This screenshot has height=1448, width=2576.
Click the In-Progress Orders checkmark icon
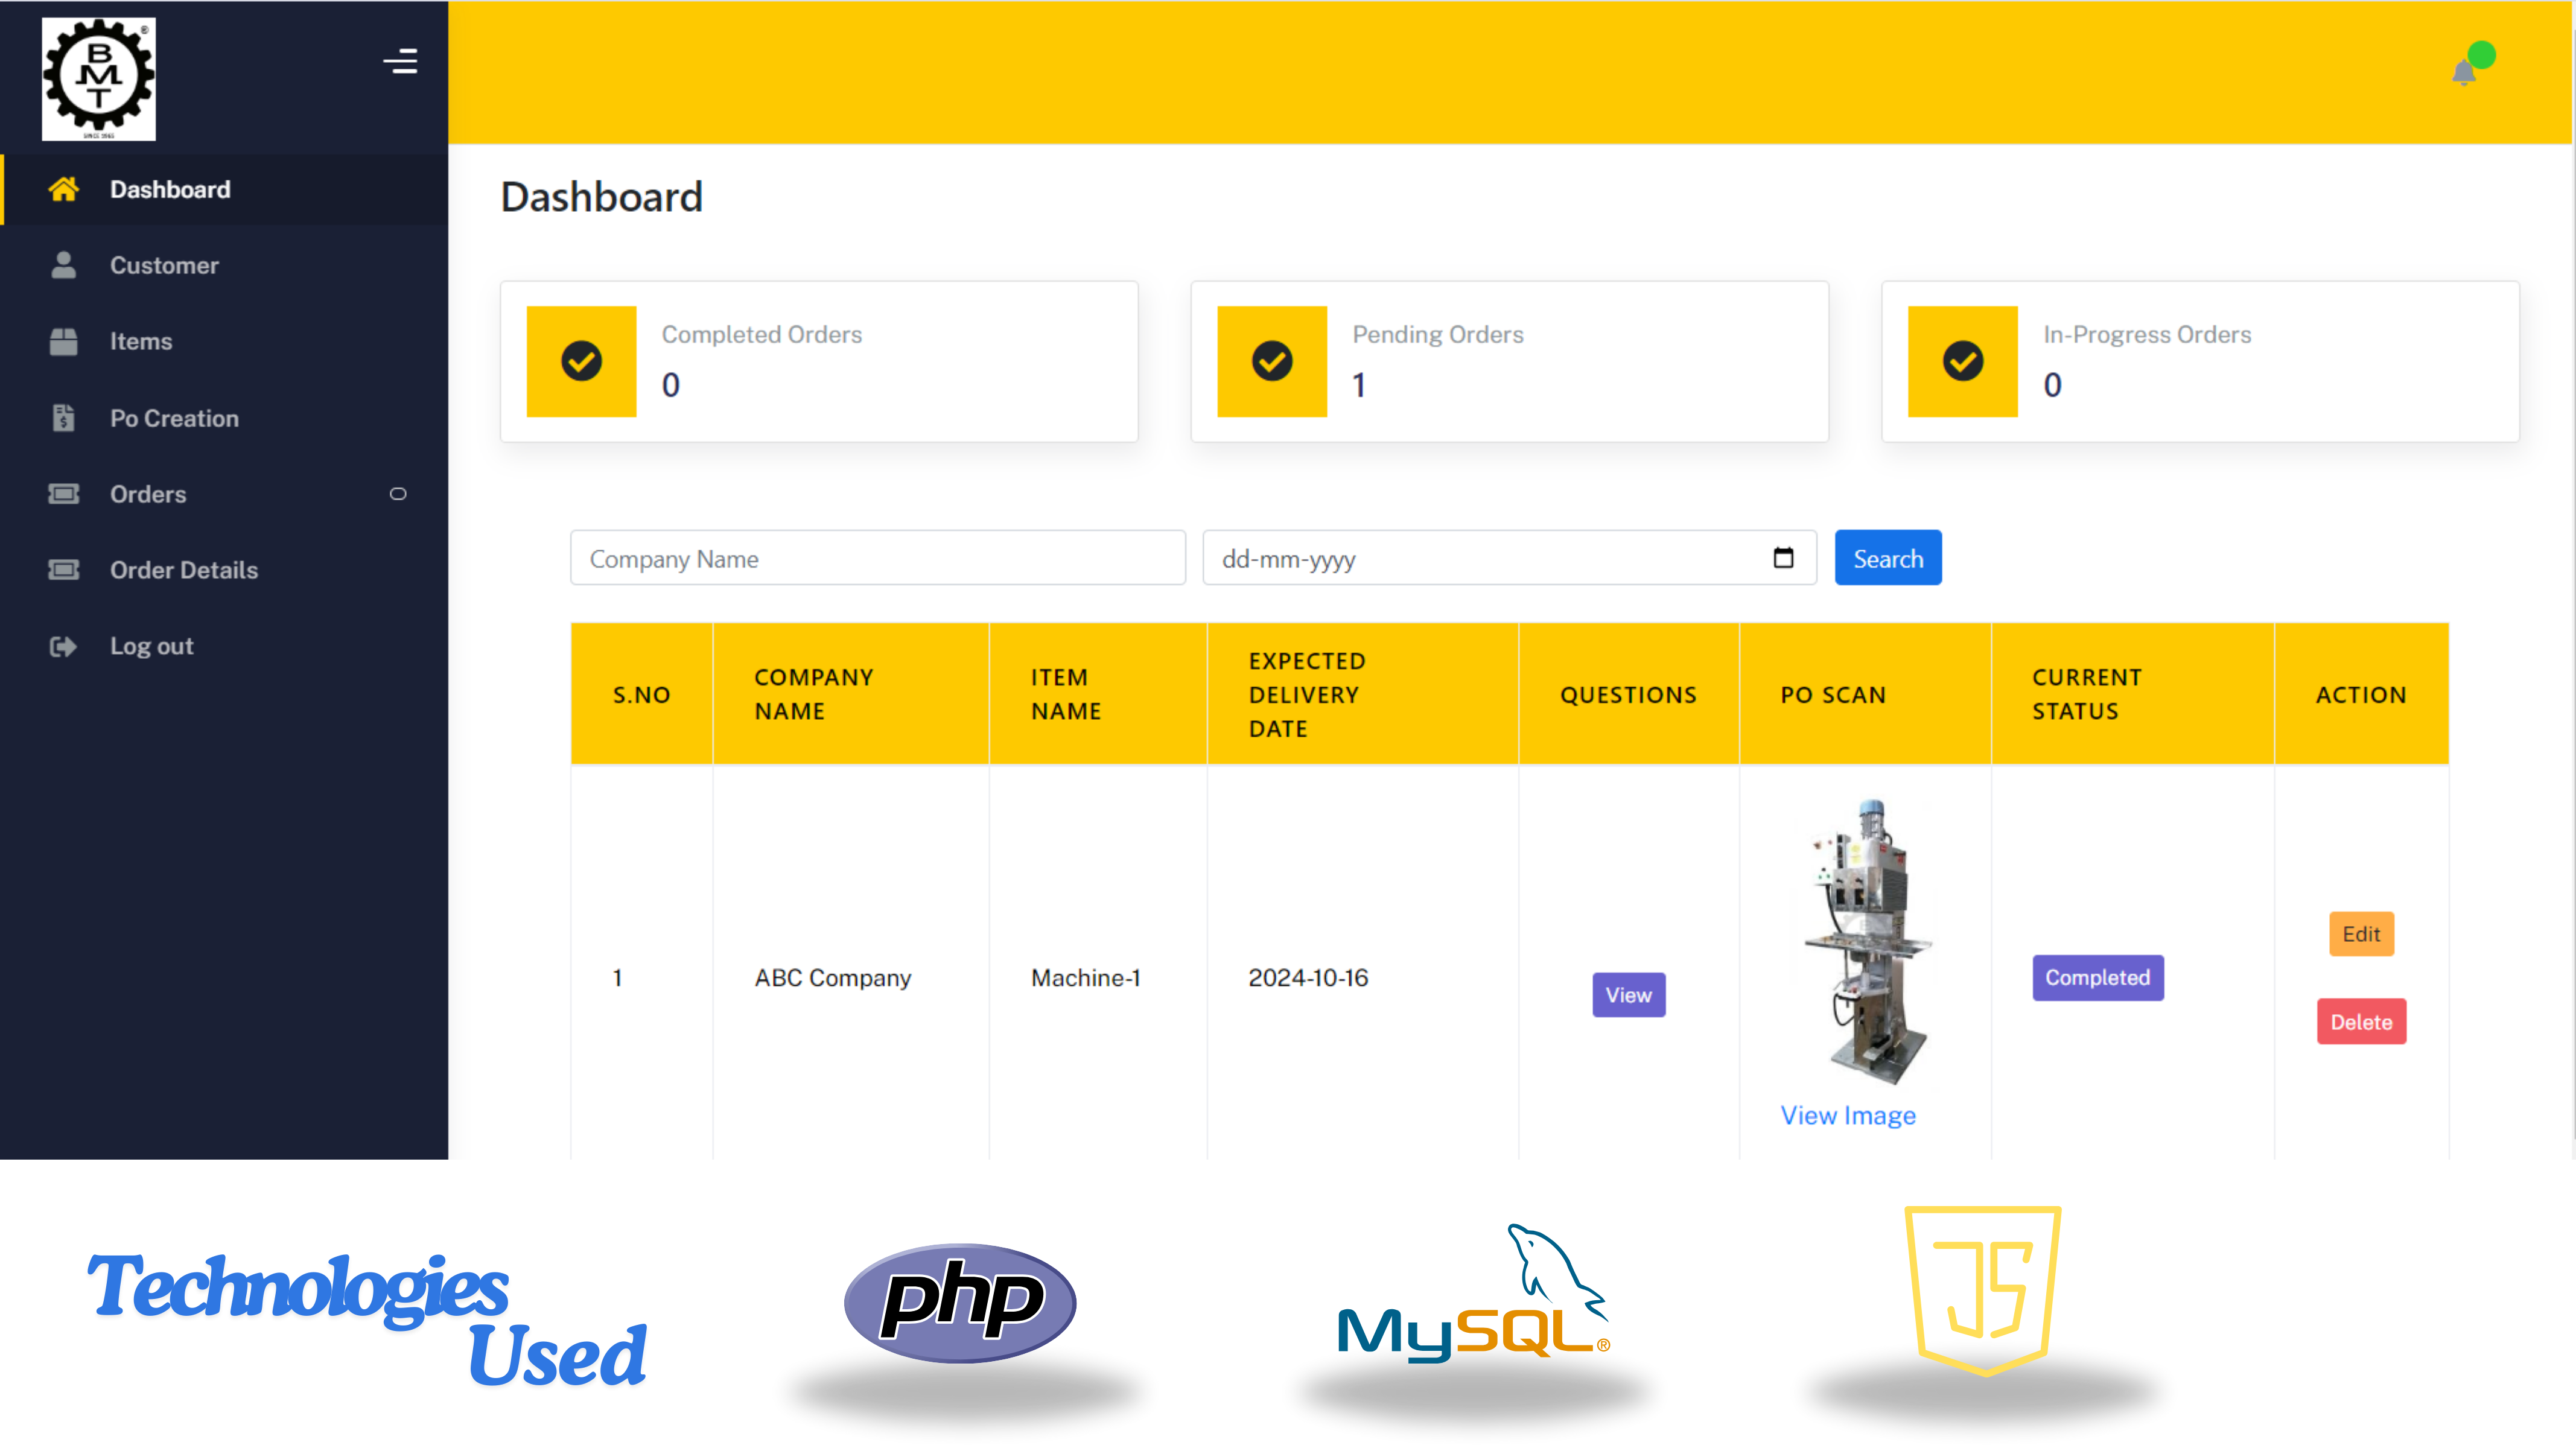coord(1962,361)
